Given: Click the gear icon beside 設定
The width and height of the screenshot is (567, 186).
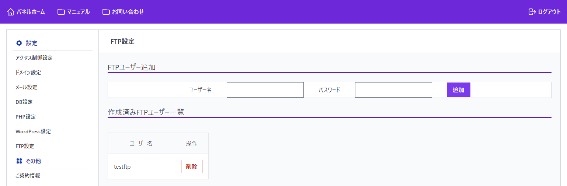Looking at the screenshot, I should tap(19, 43).
